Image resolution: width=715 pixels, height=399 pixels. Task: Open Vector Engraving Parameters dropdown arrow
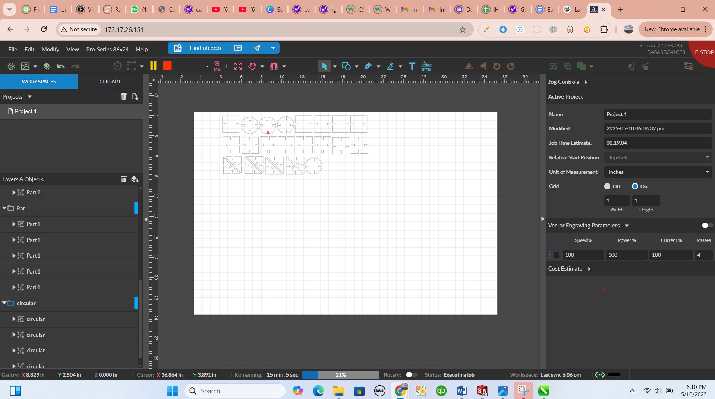627,226
